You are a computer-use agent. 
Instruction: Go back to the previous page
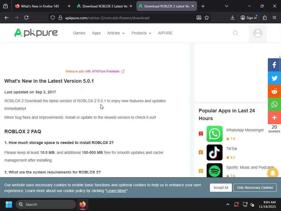[7, 18]
